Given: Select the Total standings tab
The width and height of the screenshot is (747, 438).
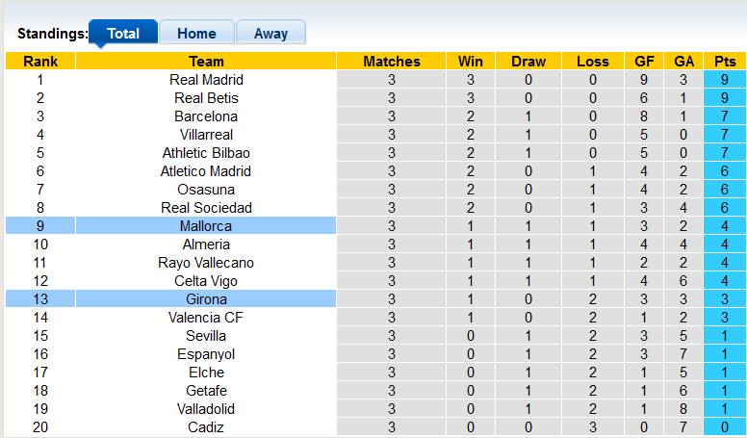Looking at the screenshot, I should 123,34.
